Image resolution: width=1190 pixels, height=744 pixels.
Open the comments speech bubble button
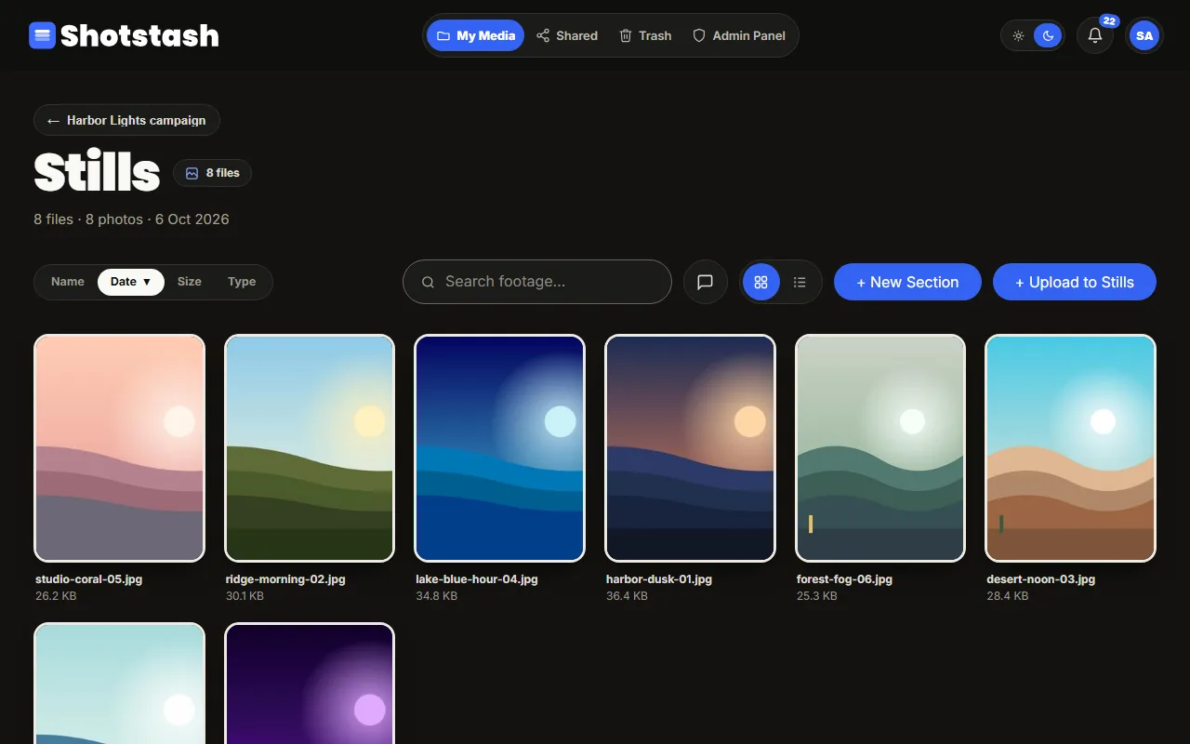point(706,282)
